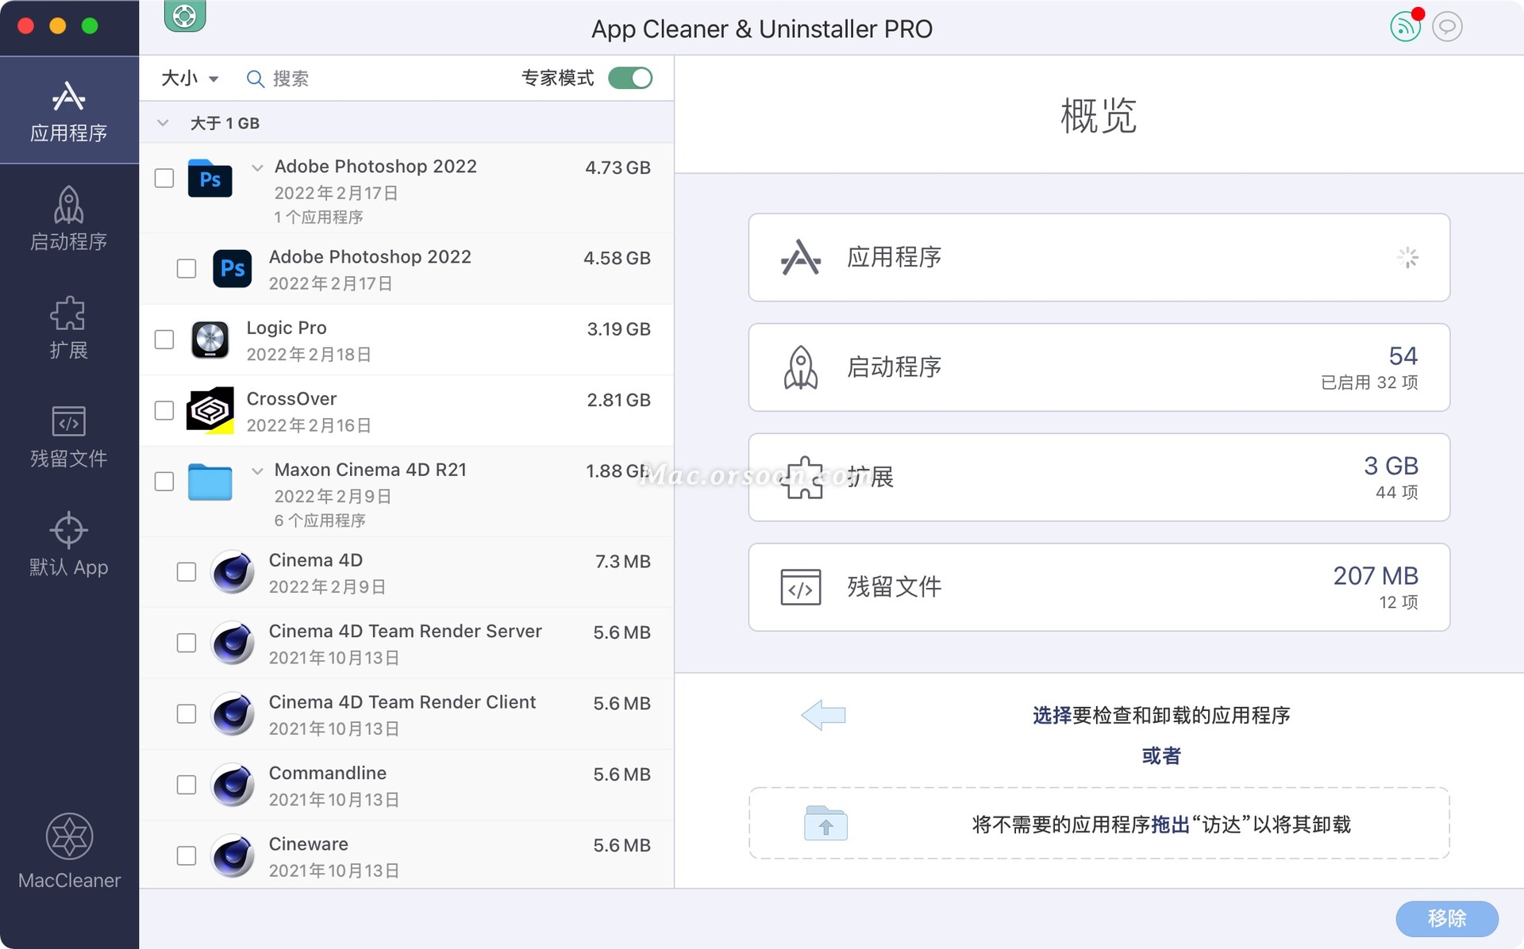Screen dimensions: 1524x949
Task: Click the App Cleaner gear logo top left
Action: 184,16
